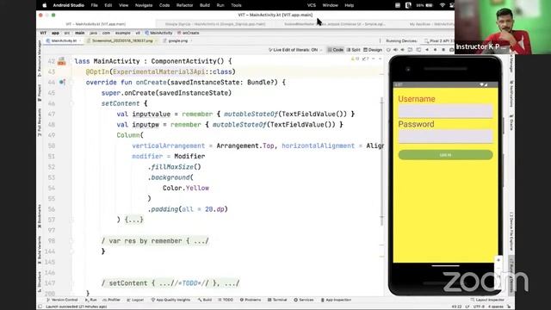Open the Logcat tool window

tap(135, 300)
